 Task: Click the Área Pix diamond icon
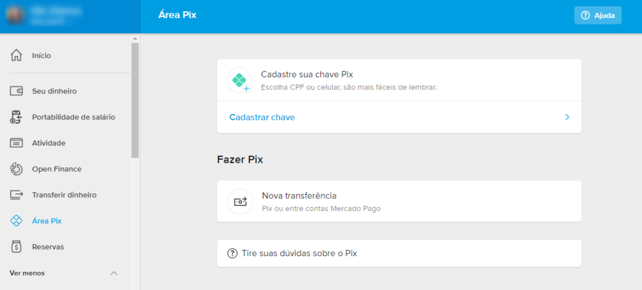tap(17, 220)
